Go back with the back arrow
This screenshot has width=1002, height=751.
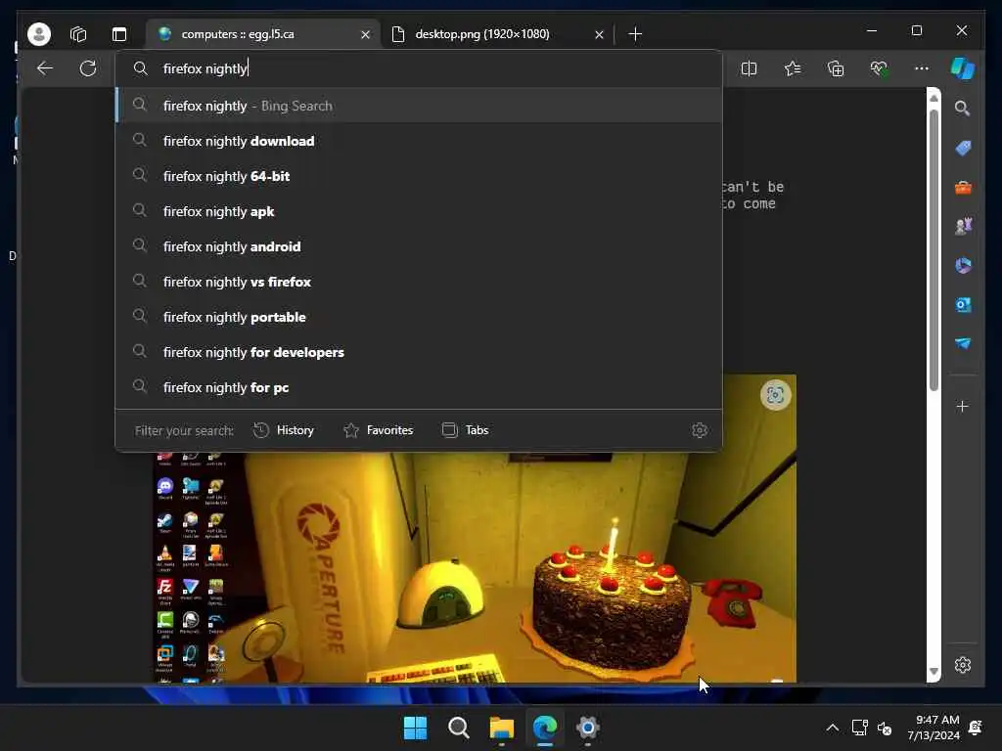coord(45,68)
